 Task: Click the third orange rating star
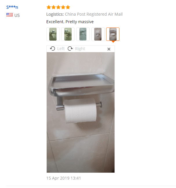point(58,7)
